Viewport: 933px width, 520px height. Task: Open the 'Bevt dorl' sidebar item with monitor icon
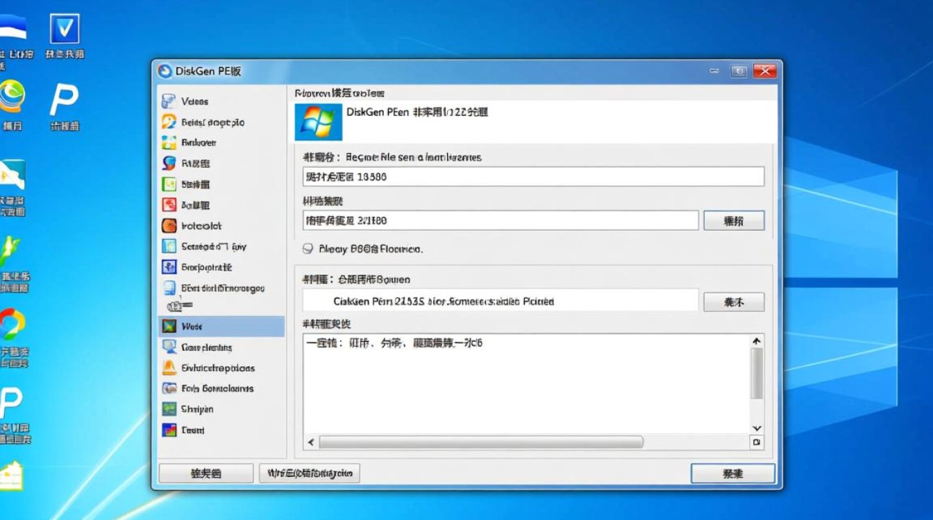coord(221,288)
